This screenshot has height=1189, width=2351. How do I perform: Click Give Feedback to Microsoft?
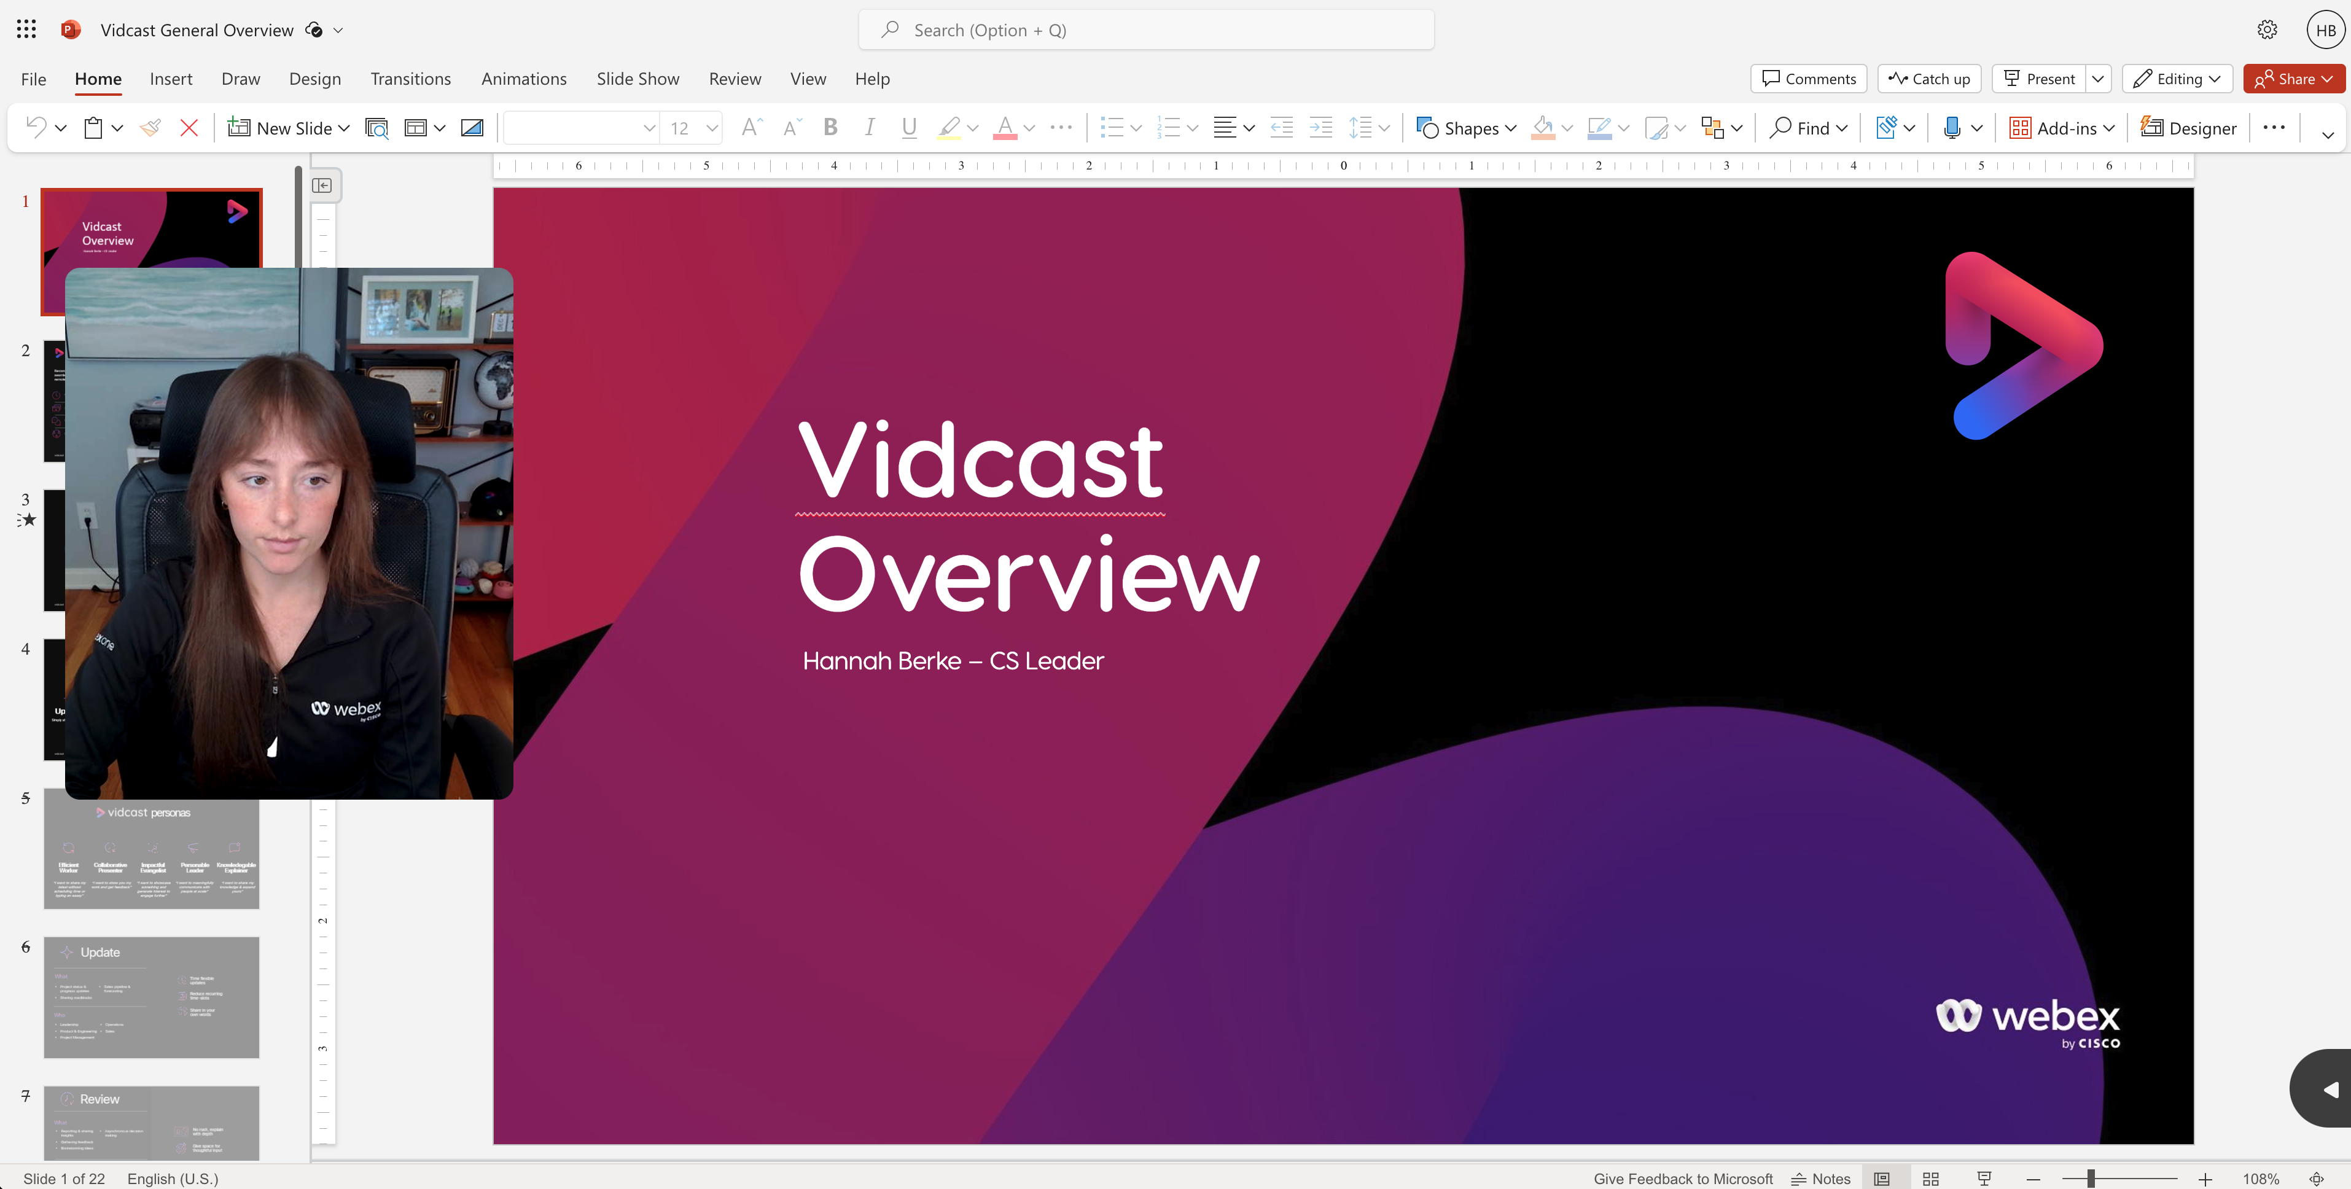(1683, 1179)
